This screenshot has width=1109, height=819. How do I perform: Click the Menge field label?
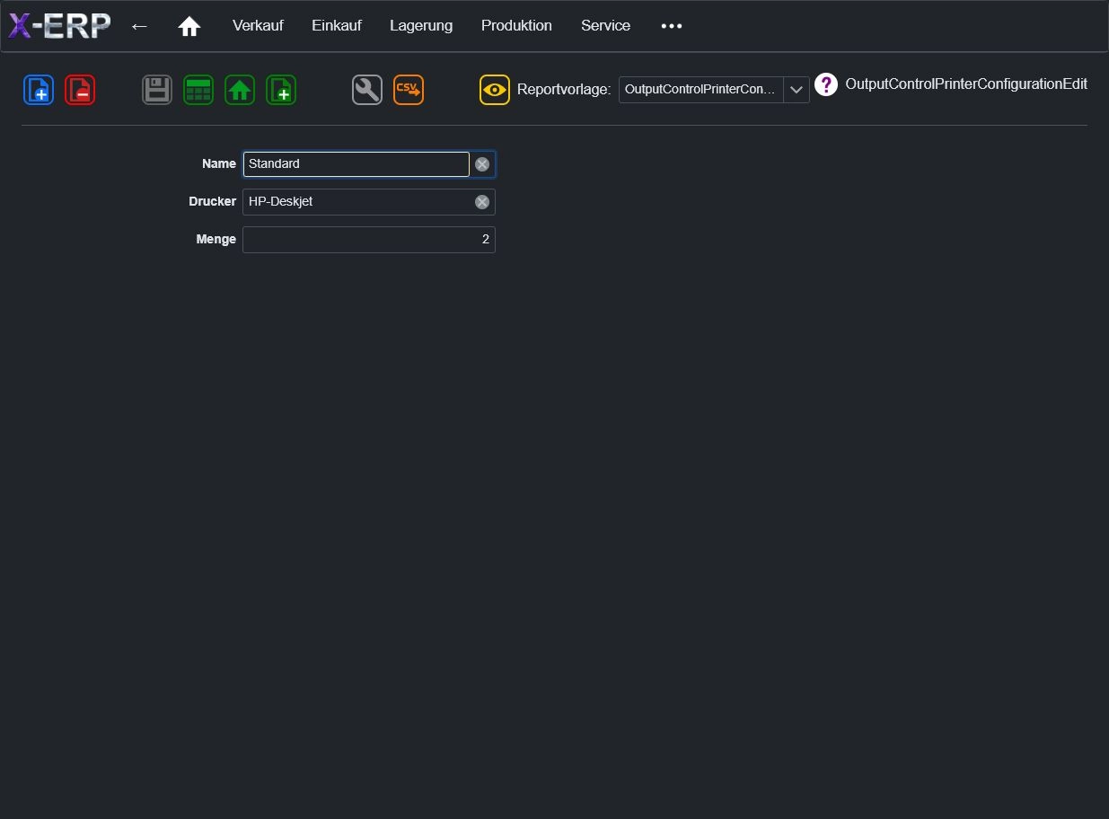click(216, 240)
